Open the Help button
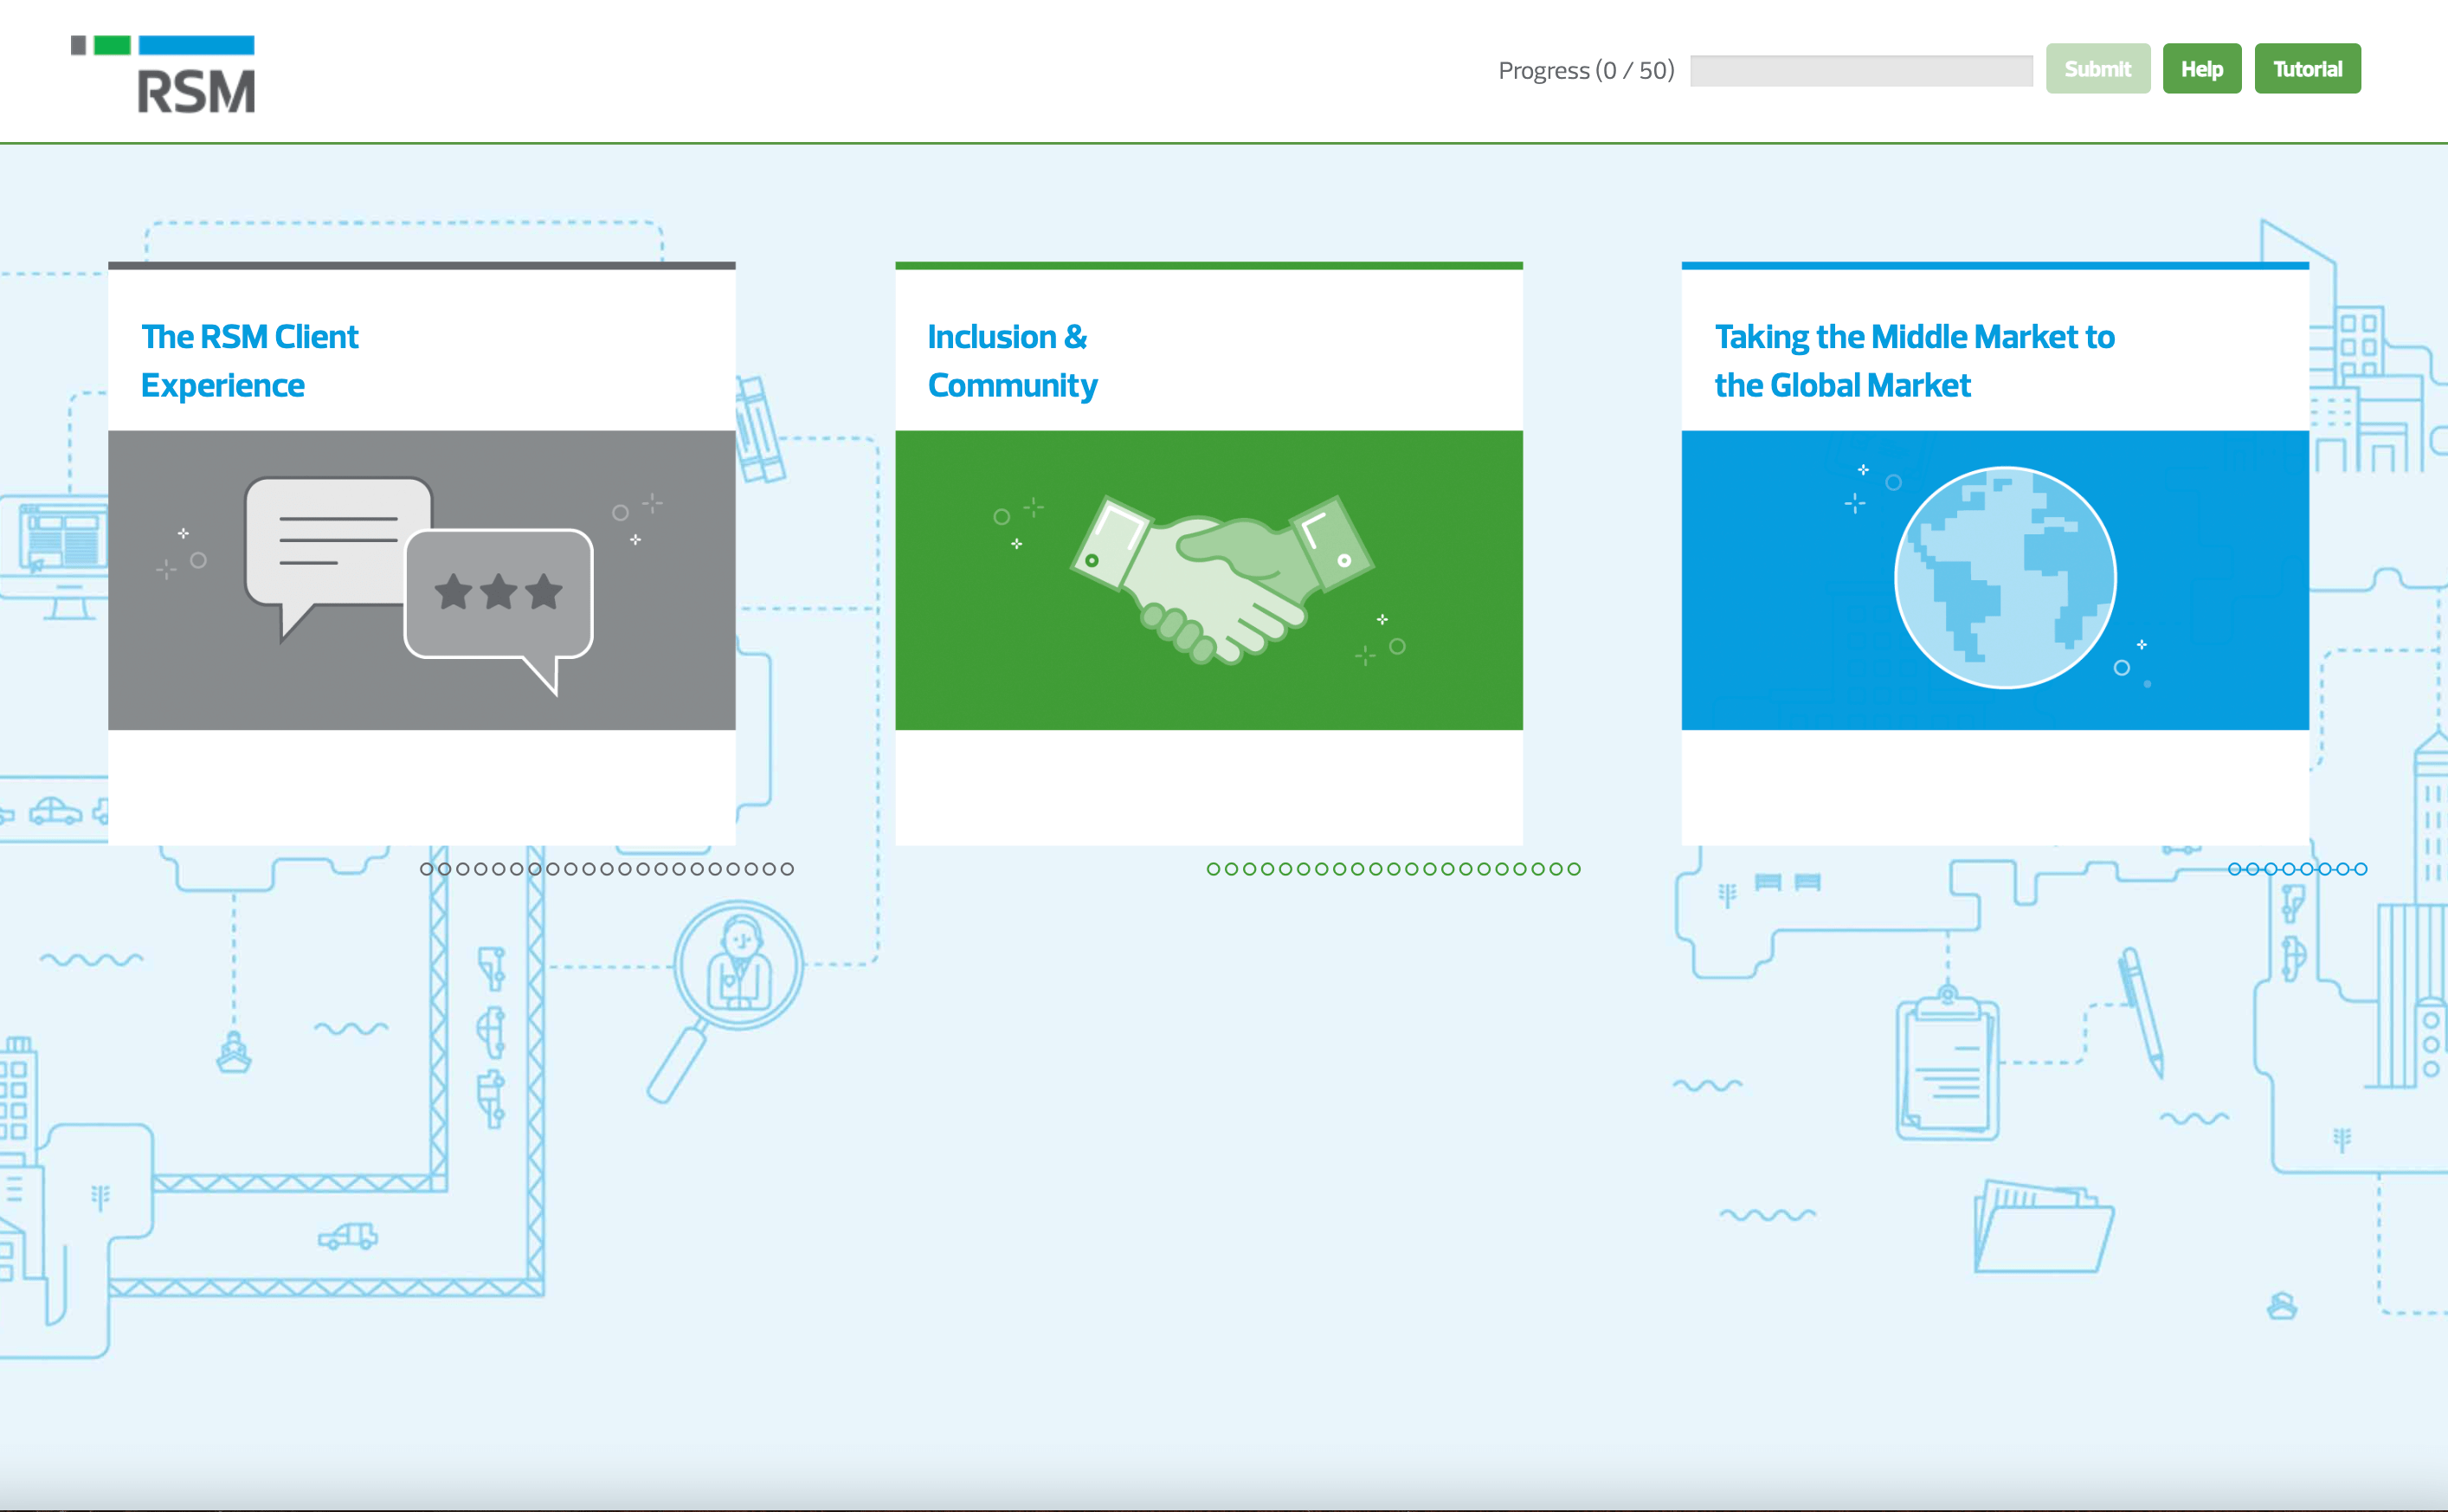The width and height of the screenshot is (2448, 1512). click(x=2201, y=69)
